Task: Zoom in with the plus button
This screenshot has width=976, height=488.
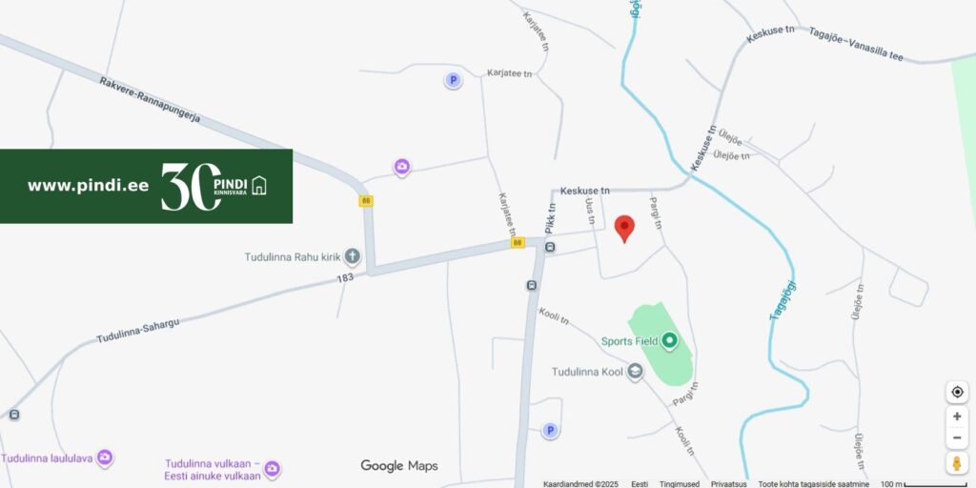Action: coord(957,417)
